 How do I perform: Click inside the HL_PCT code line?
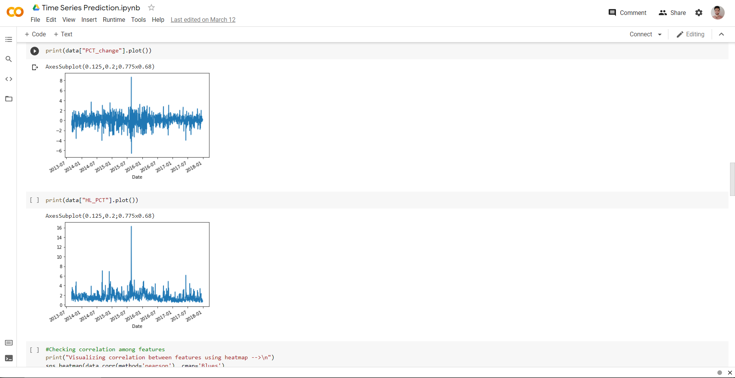pyautogui.click(x=92, y=200)
